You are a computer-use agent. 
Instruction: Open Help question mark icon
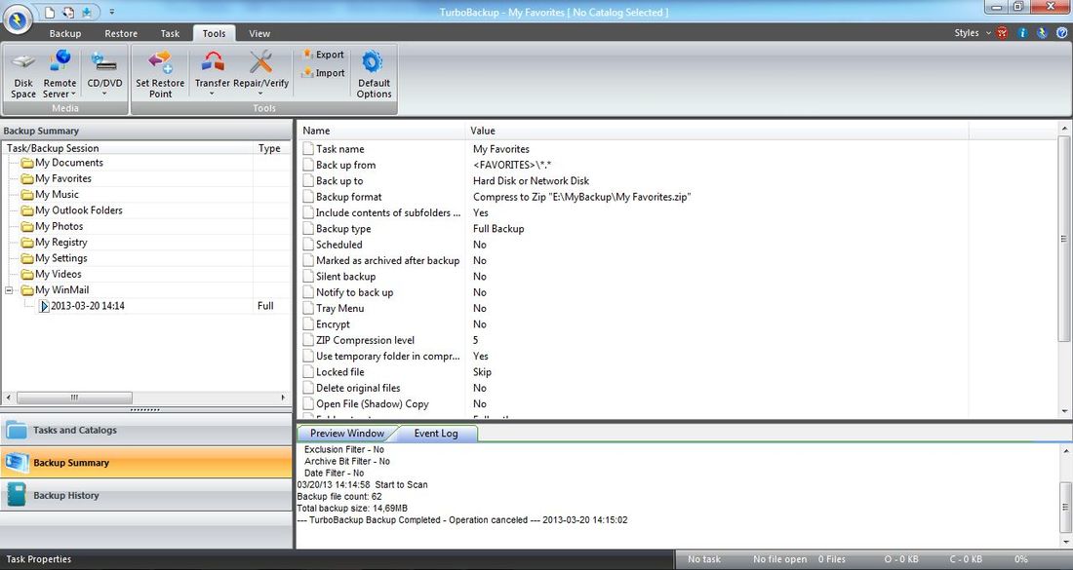coord(1062,33)
